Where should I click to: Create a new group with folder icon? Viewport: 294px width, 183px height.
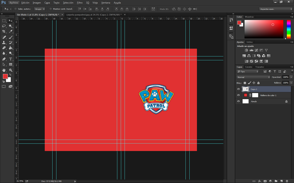pos(276,181)
